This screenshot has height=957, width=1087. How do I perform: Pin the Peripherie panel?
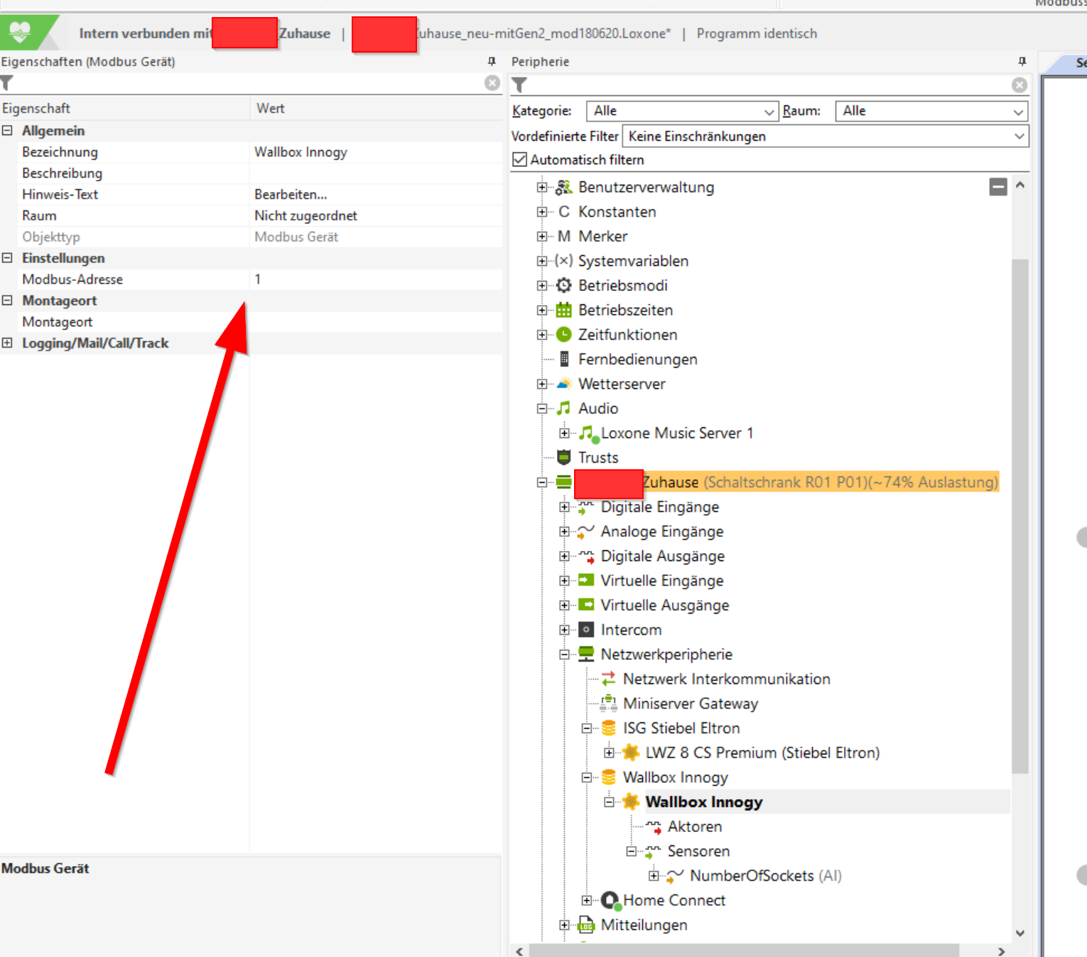[1022, 62]
